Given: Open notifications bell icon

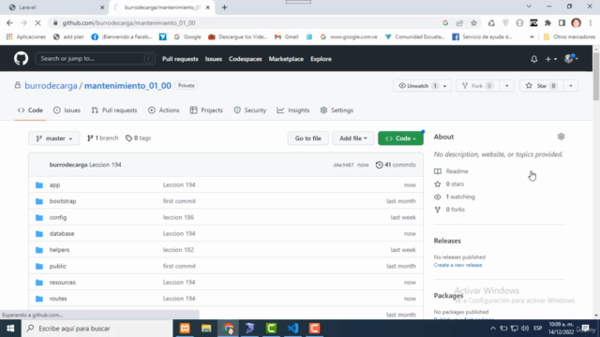Looking at the screenshot, I should click(x=533, y=59).
